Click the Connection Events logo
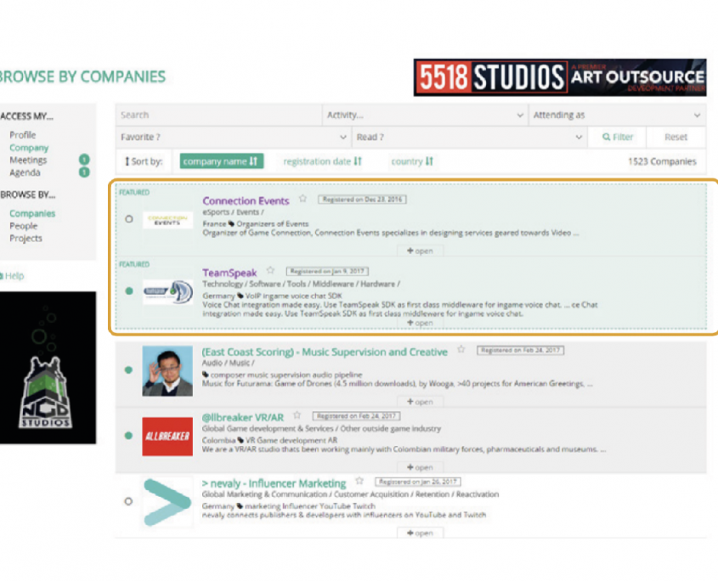Viewport: 718px width, 581px height. [x=167, y=220]
